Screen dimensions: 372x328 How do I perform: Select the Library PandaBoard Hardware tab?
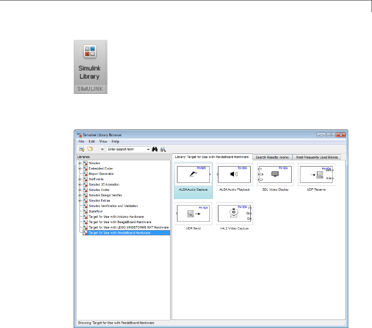tap(212, 157)
